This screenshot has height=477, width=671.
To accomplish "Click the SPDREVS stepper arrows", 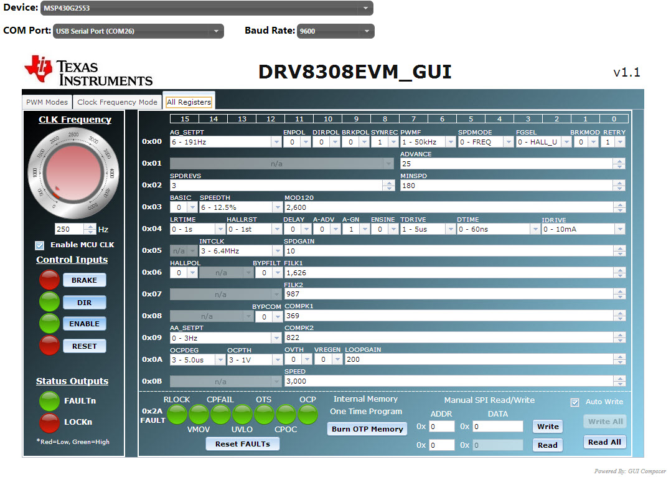I will click(388, 186).
